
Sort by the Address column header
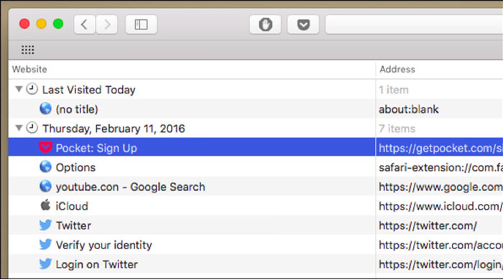pyautogui.click(x=397, y=69)
